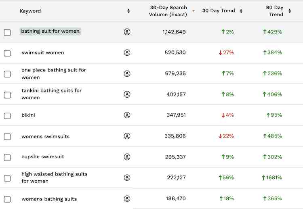Image resolution: width=303 pixels, height=209 pixels.
Task: Click the Keyword column header label
Action: [x=30, y=11]
